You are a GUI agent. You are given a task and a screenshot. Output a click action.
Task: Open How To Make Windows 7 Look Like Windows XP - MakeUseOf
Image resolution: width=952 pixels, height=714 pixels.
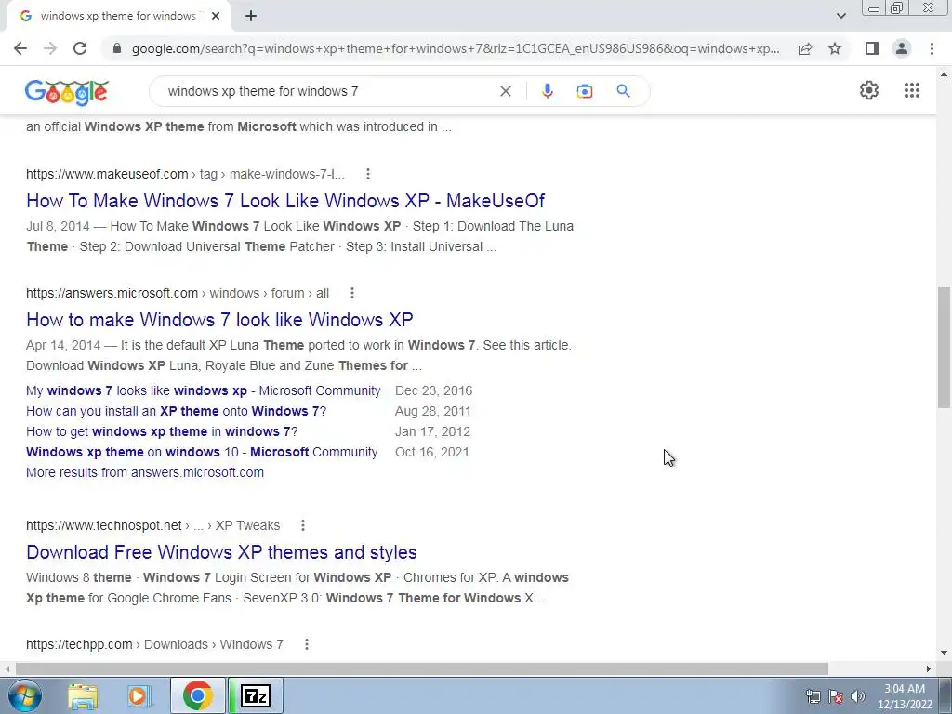click(x=285, y=201)
